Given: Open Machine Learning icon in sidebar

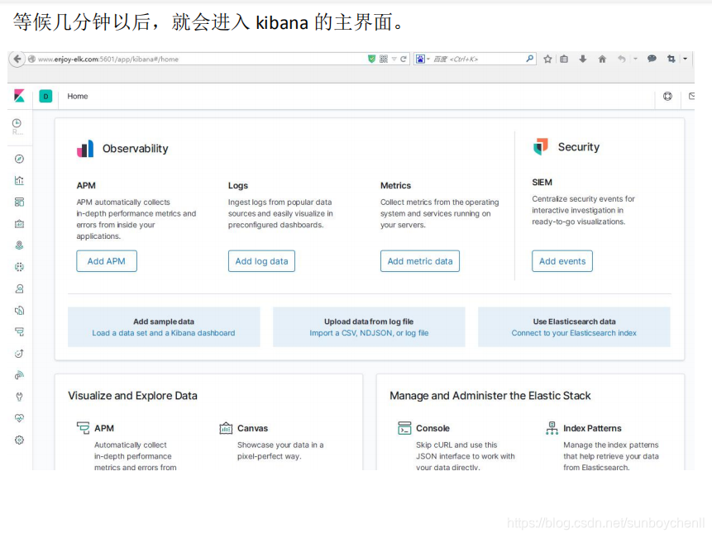Looking at the screenshot, I should coord(19,267).
